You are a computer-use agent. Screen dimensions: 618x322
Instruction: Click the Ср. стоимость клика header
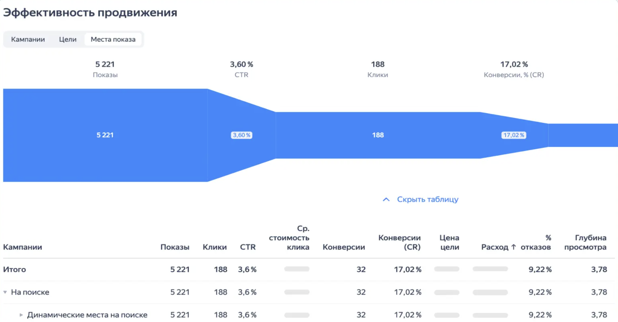tap(289, 238)
